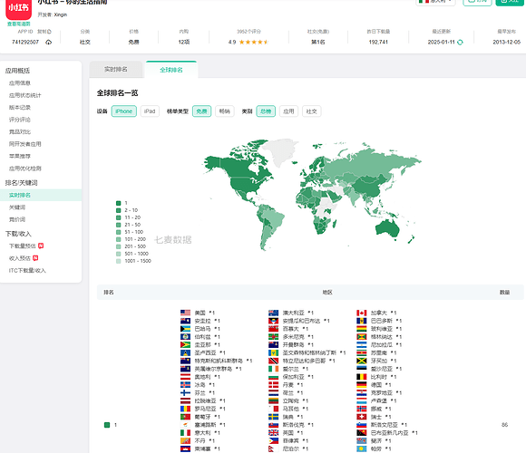Click the Philippines flag beside 菲律宾
The height and width of the screenshot is (453, 526).
coord(273,440)
